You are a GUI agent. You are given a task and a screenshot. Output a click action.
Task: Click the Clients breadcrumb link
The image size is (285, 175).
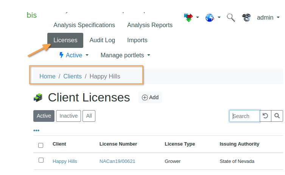click(72, 76)
